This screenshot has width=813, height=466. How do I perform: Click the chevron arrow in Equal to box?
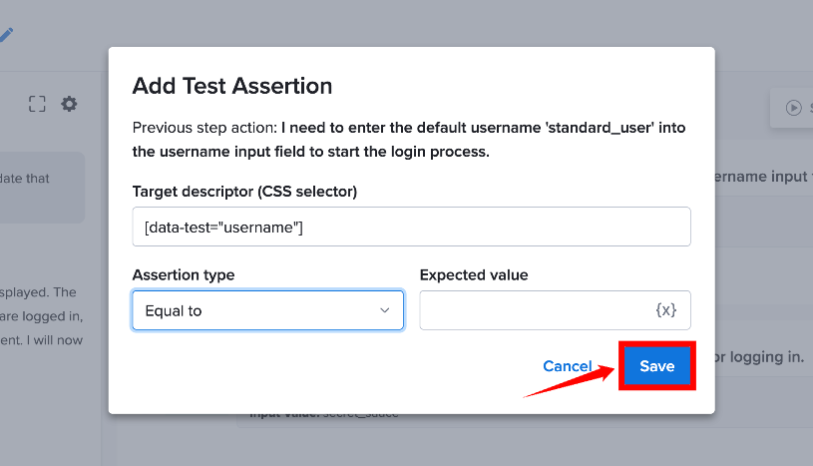[x=385, y=310]
